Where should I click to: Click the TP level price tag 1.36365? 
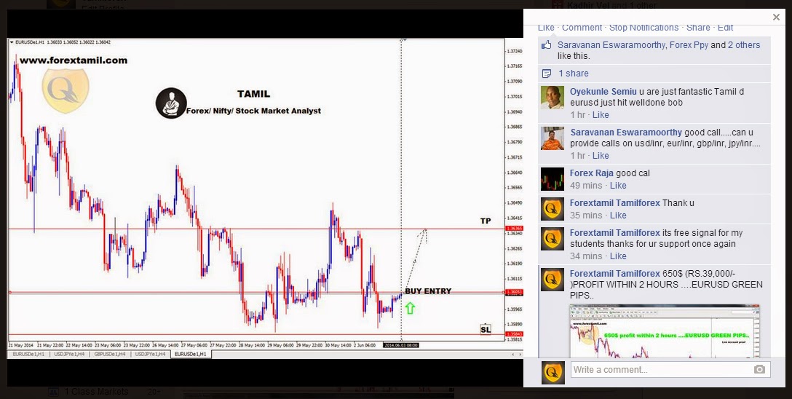(x=515, y=229)
